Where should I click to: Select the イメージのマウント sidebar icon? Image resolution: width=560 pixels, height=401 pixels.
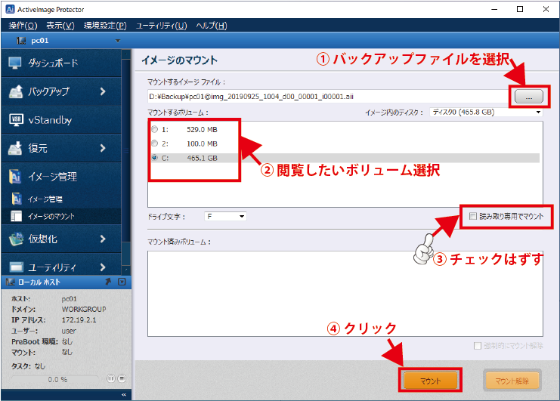tap(17, 217)
